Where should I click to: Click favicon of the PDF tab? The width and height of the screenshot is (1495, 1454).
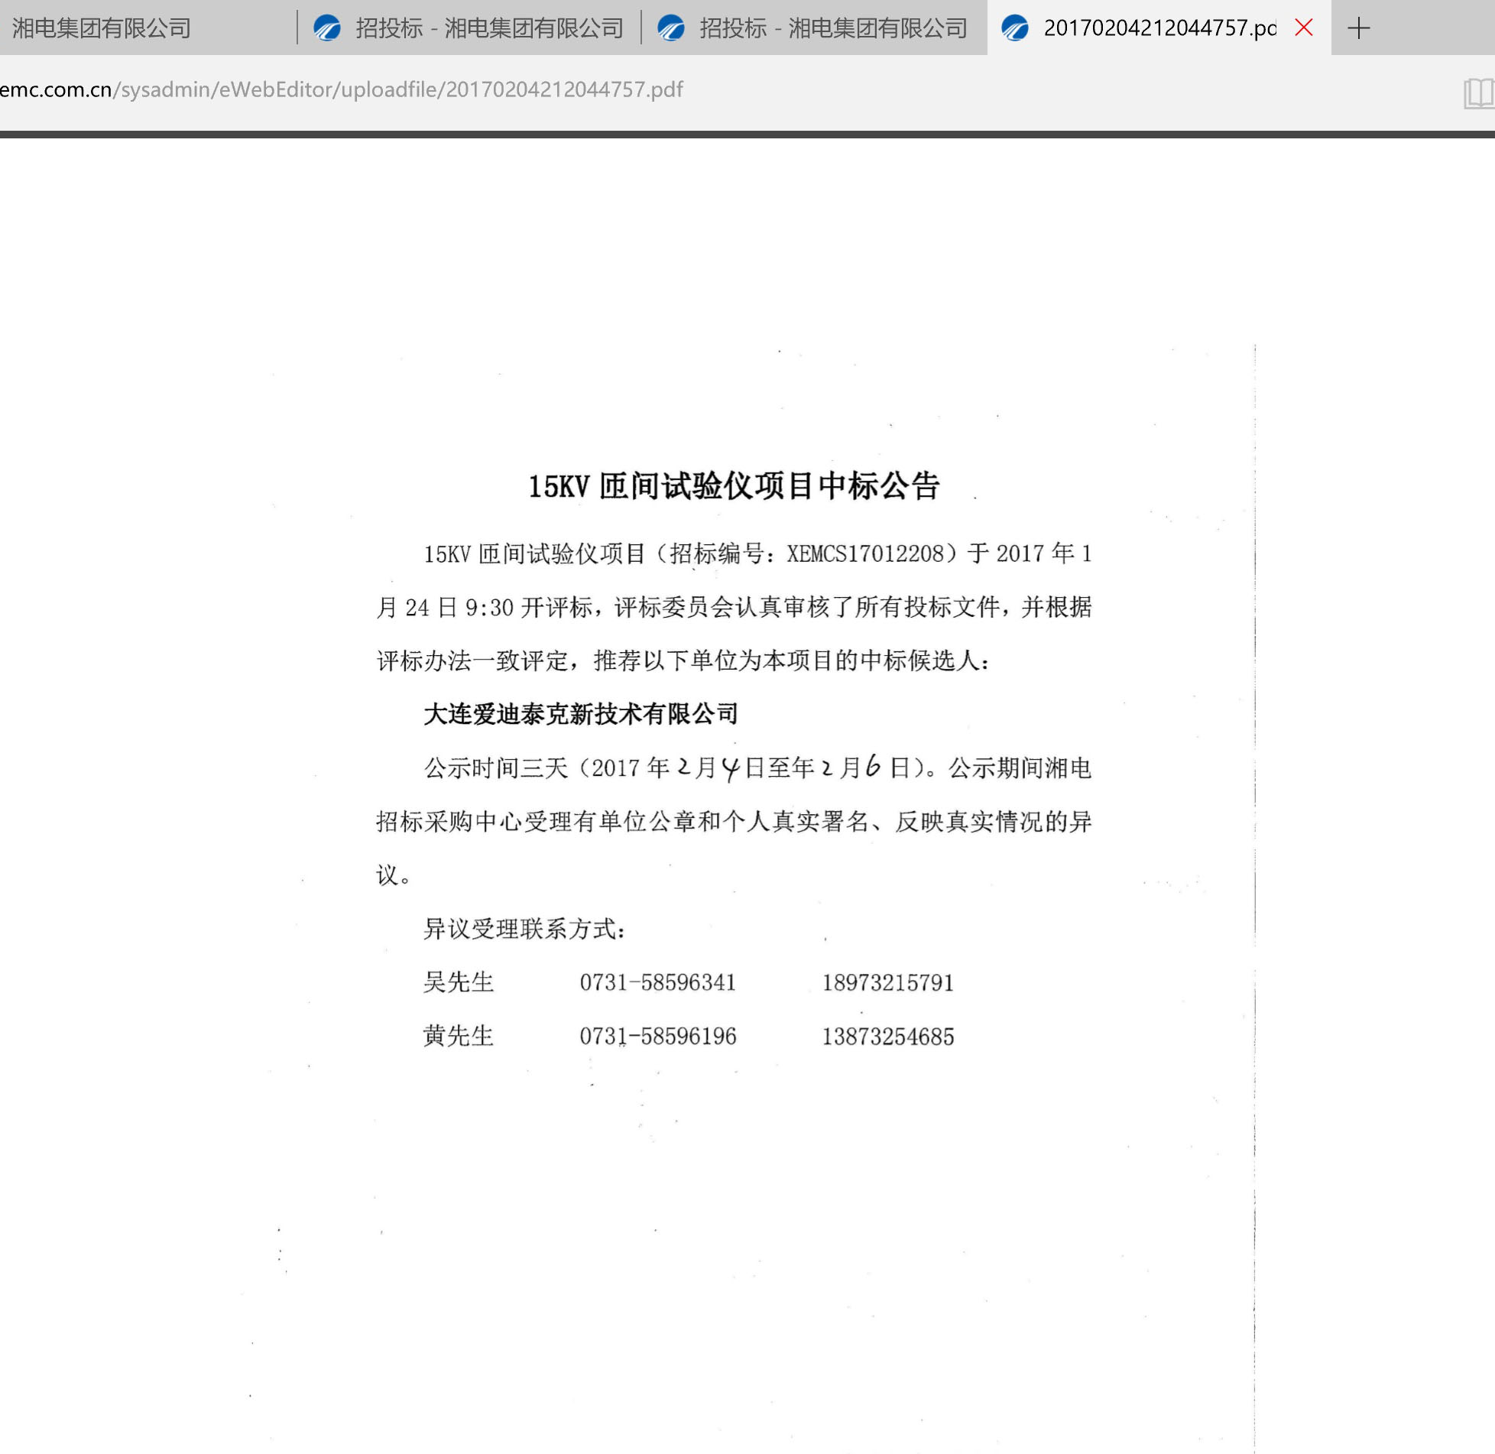click(x=1015, y=28)
